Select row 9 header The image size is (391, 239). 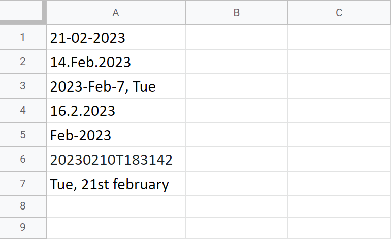tap(23, 227)
